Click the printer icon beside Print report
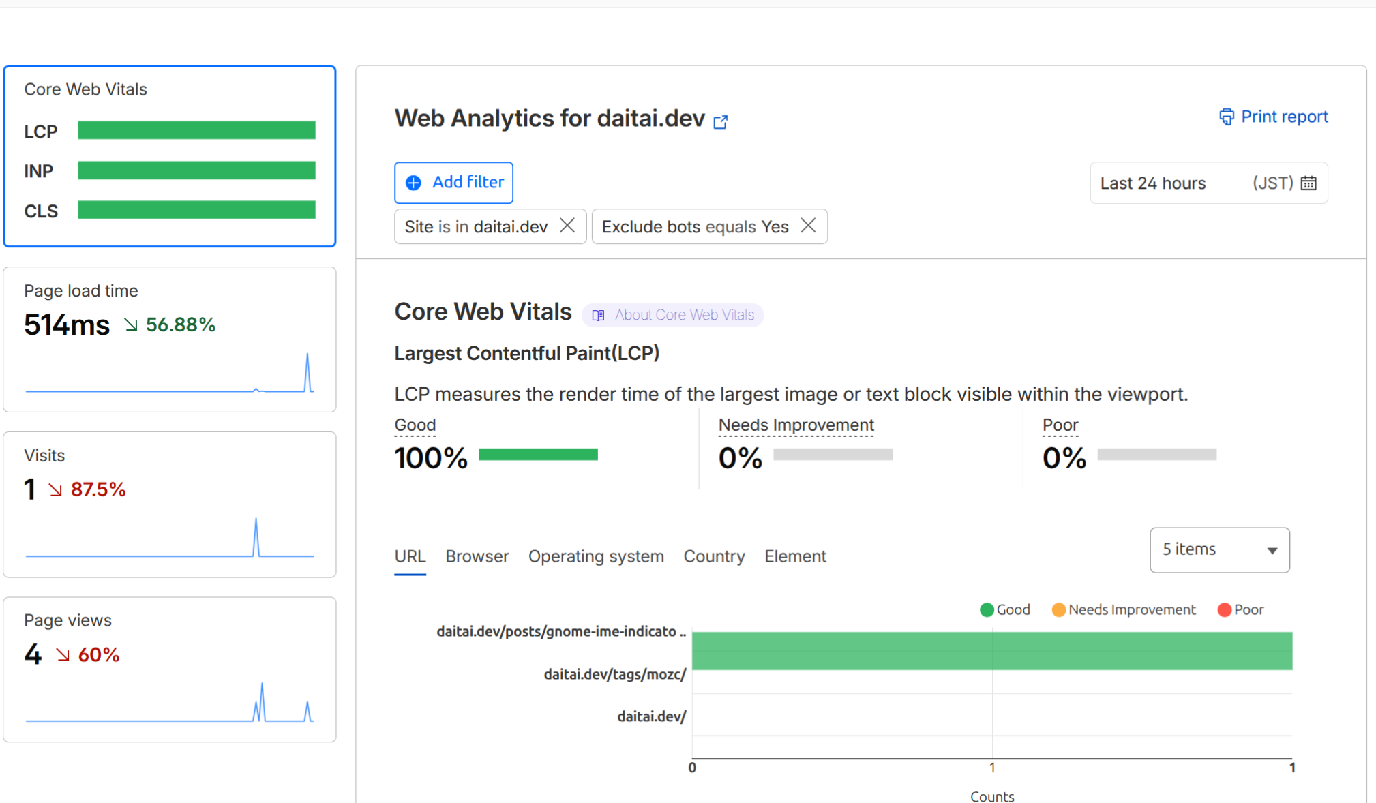Screen dimensions: 1376x803 click(x=1227, y=117)
